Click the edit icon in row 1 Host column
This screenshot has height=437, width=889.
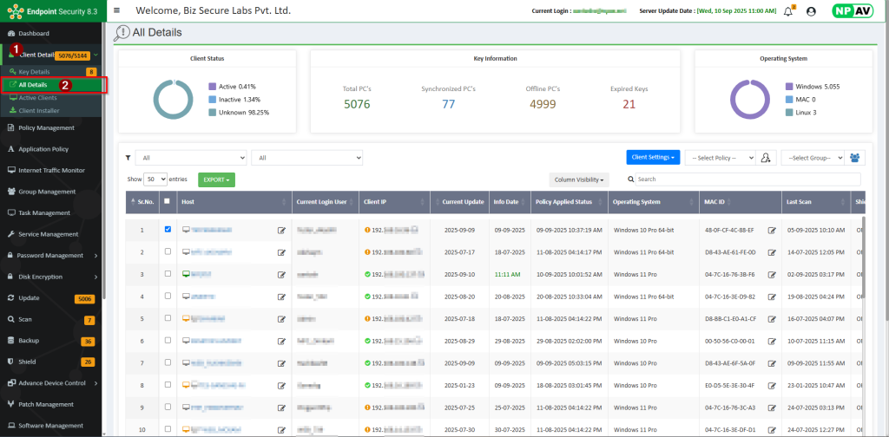tap(281, 230)
